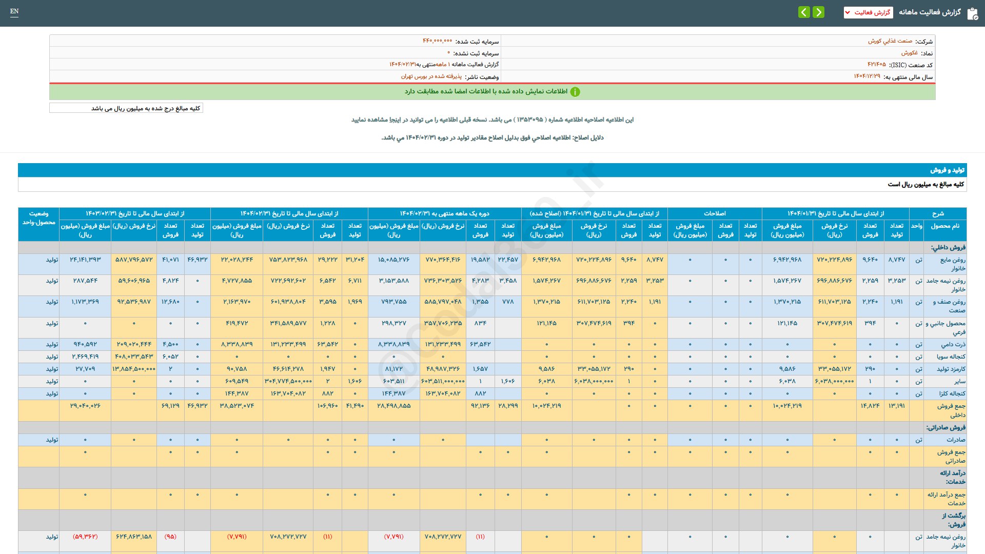Select the 'فروش داخلی:' section row

(493, 247)
